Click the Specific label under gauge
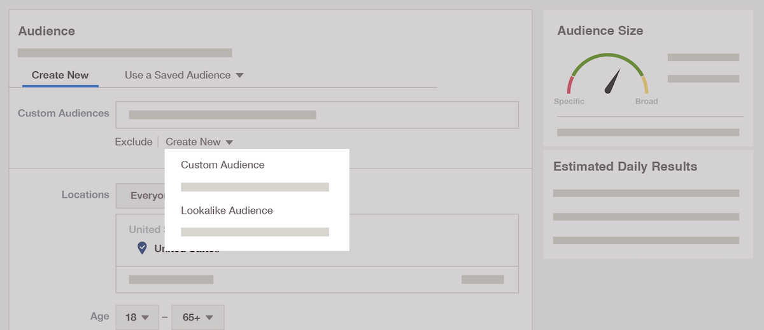Image resolution: width=764 pixels, height=330 pixels. pos(569,102)
